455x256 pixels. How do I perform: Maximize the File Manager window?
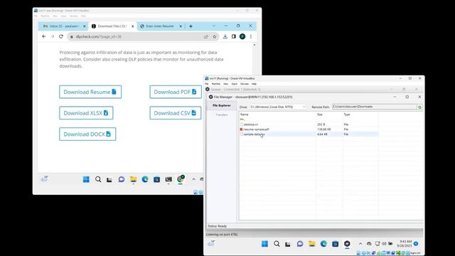[407, 97]
